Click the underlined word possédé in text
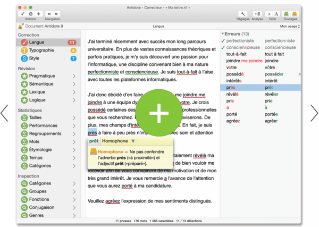The height and width of the screenshot is (227, 319). (x=97, y=110)
